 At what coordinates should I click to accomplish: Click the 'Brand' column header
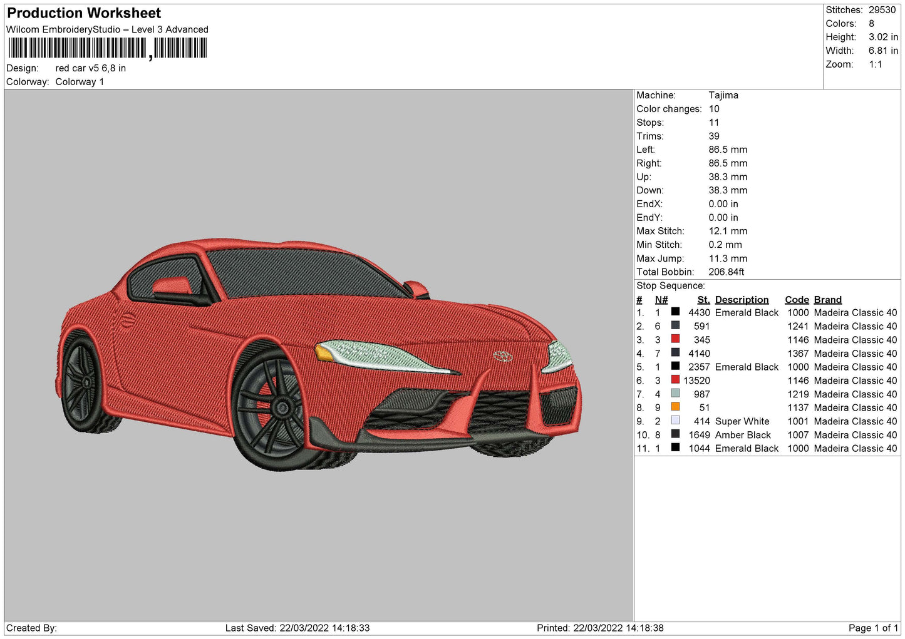pyautogui.click(x=827, y=300)
